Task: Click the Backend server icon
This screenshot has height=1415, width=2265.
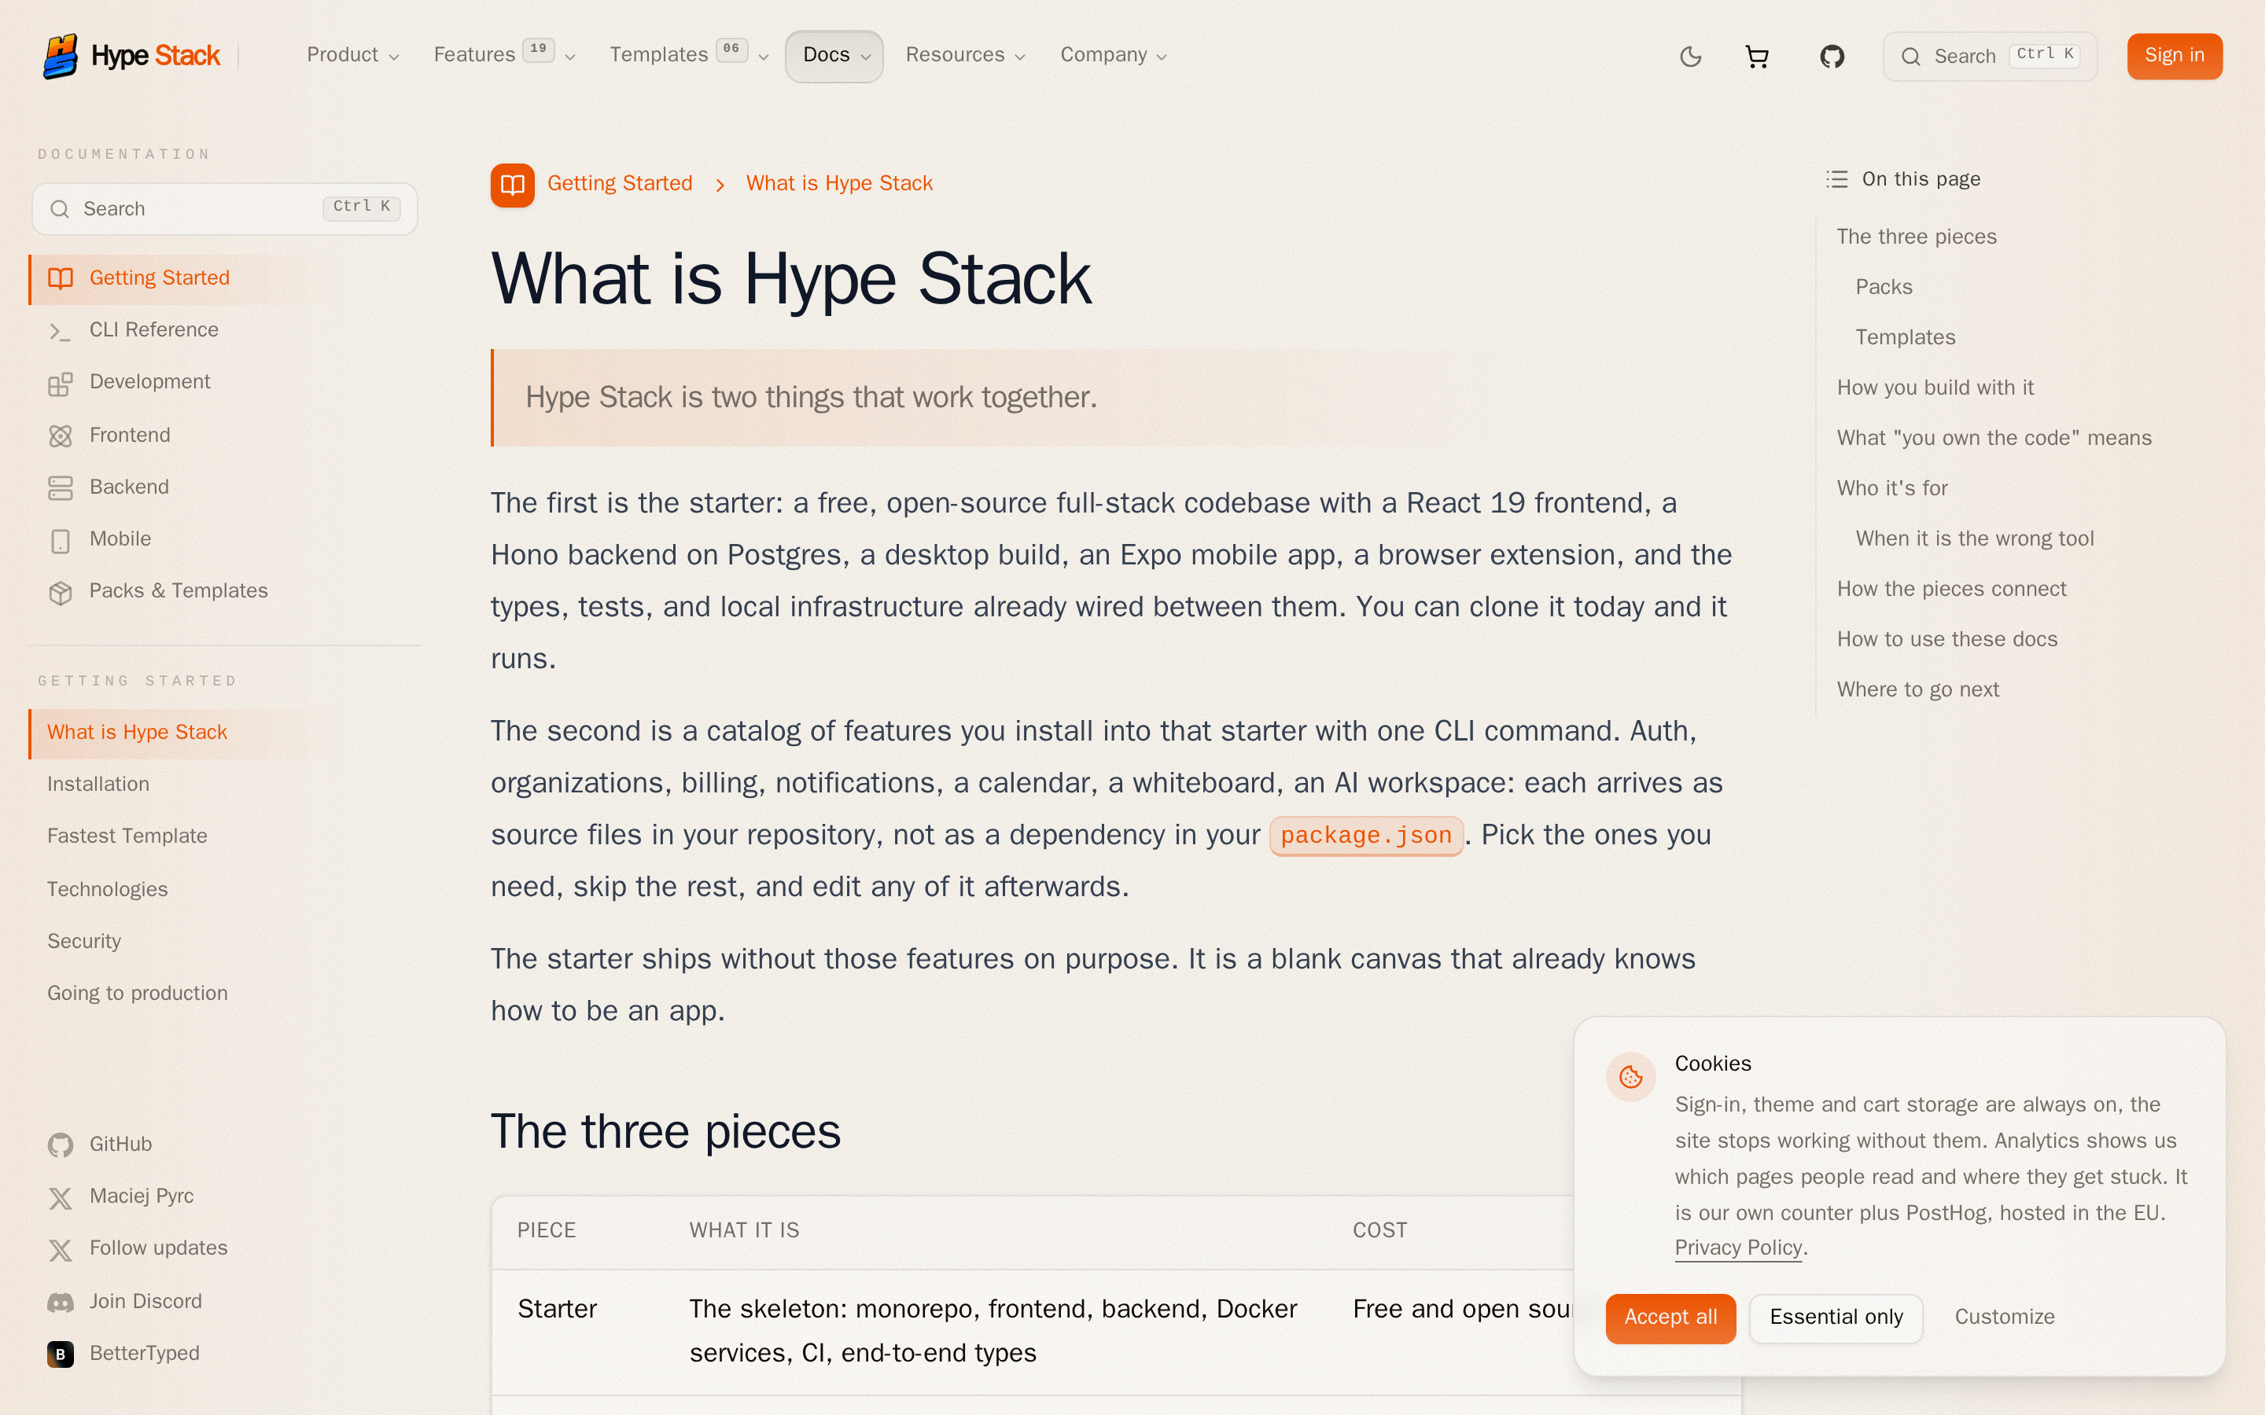Action: (x=61, y=488)
